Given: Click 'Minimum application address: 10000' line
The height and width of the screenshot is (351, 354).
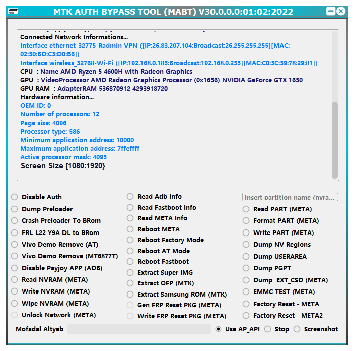Looking at the screenshot, I should pyautogui.click(x=77, y=140).
